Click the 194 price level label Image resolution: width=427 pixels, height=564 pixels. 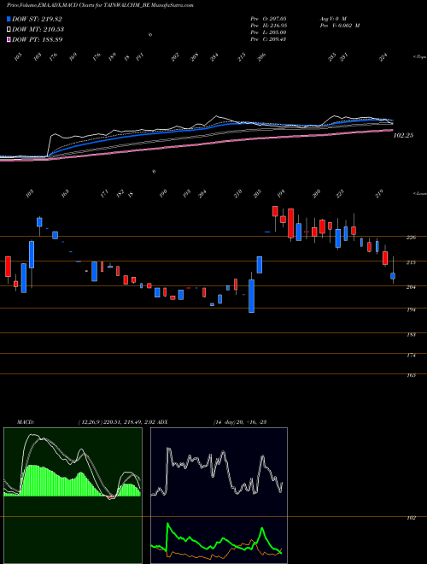coord(412,309)
